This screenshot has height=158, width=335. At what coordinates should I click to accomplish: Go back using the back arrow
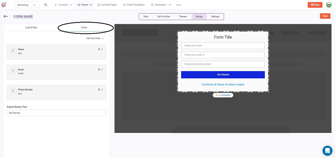point(6,16)
